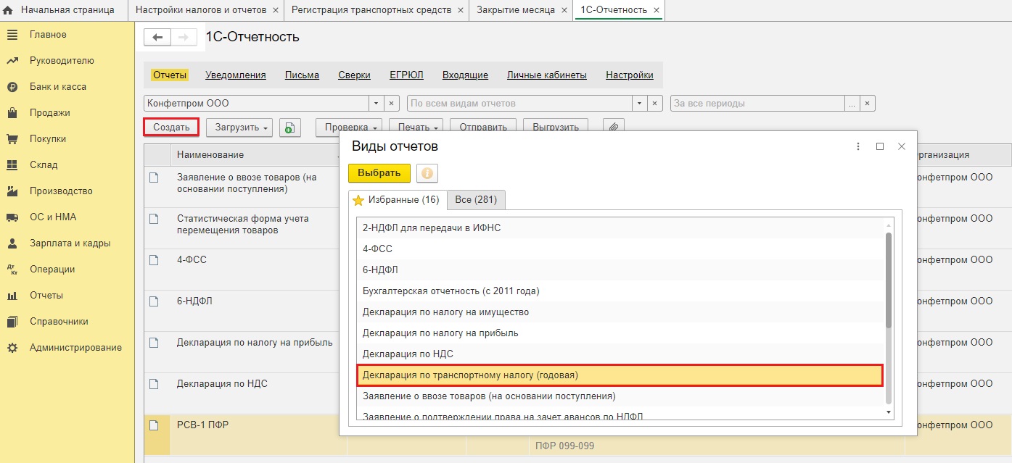This screenshot has width=1012, height=463.
Task: Open Банк и касса section in sidebar
Action: coord(57,87)
